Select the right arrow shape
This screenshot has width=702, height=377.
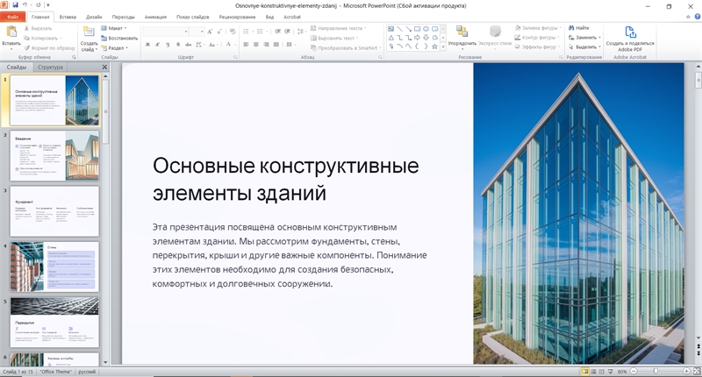tap(417, 38)
